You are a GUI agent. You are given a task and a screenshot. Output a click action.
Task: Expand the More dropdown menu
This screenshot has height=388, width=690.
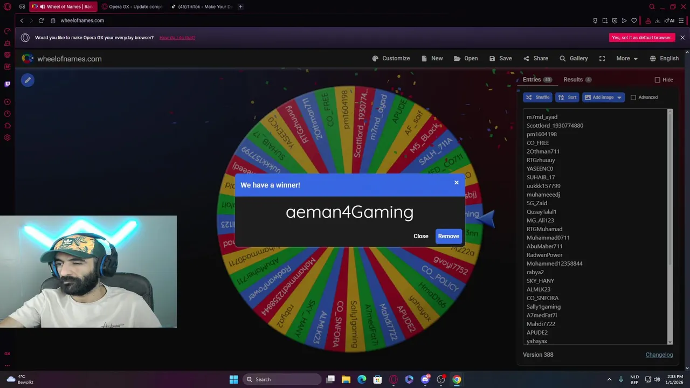(x=627, y=58)
